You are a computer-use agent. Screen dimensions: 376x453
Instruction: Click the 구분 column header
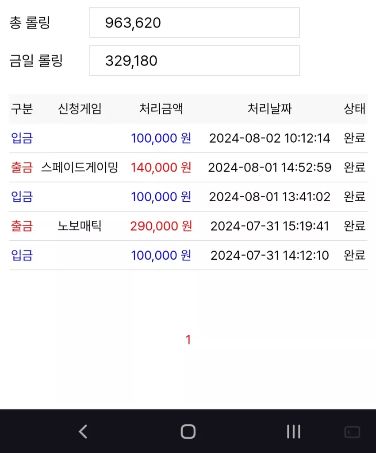coord(22,109)
